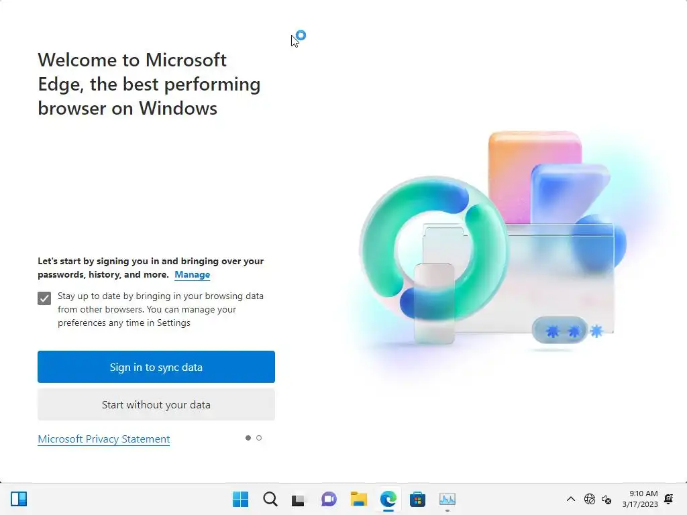Open the network globe tray icon
Viewport: 687px width, 515px height.
pos(590,499)
